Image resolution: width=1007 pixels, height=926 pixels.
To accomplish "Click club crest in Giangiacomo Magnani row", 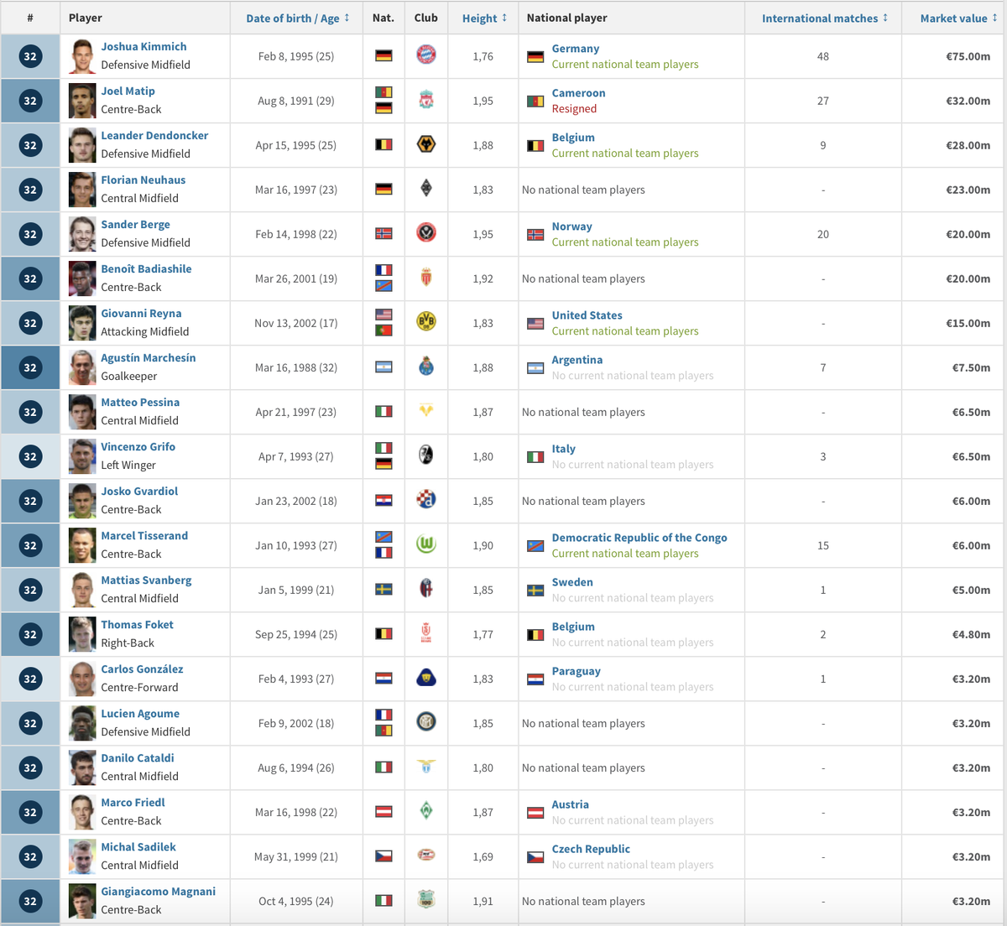I will tap(426, 900).
